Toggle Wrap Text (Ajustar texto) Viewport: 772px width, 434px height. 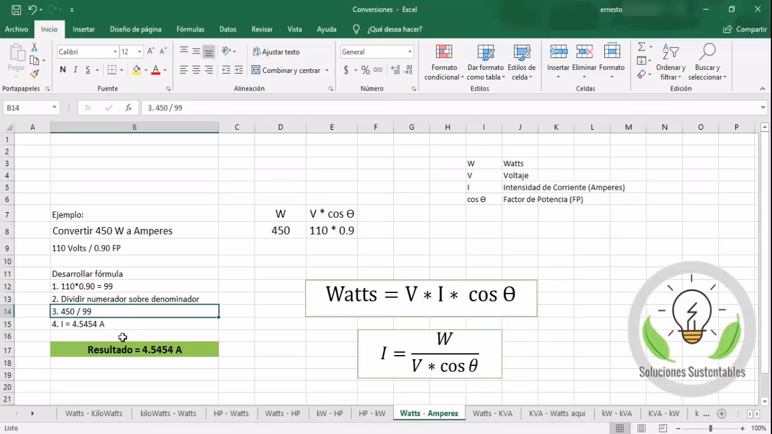pyautogui.click(x=276, y=52)
